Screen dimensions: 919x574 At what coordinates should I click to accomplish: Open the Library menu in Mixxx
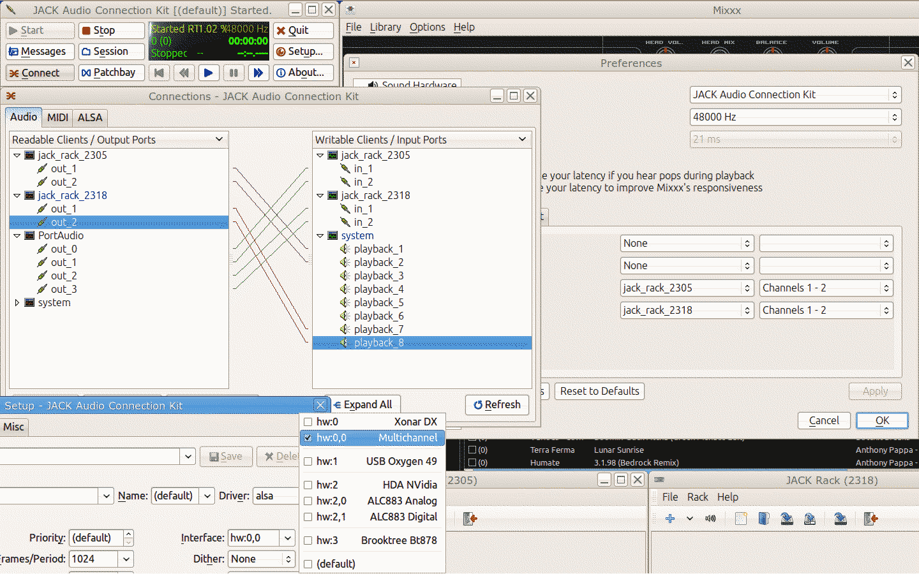tap(385, 27)
